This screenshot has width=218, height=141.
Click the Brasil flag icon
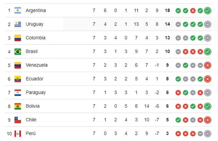point(18,52)
